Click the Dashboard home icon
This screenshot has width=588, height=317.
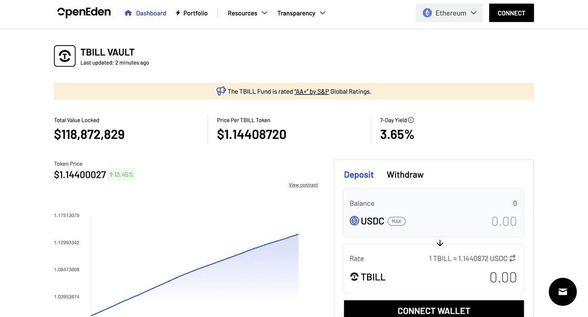point(128,13)
